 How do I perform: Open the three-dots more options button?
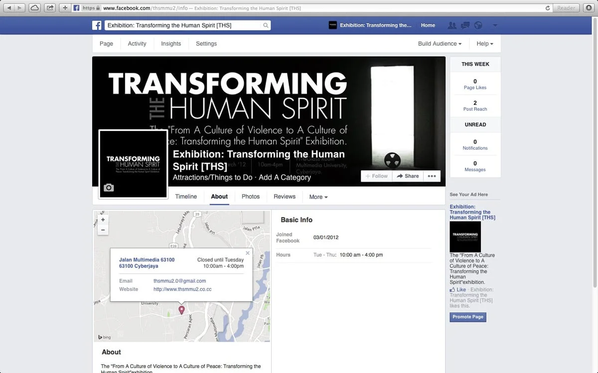pyautogui.click(x=432, y=176)
